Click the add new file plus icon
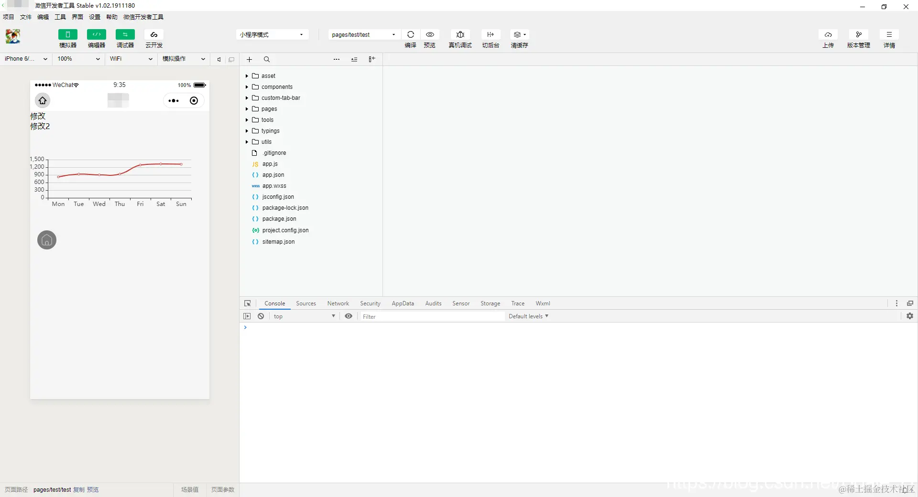Image resolution: width=918 pixels, height=497 pixels. [249, 59]
